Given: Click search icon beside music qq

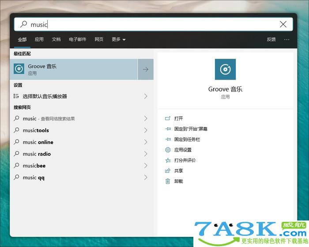Looking at the screenshot, I should click(17, 177).
